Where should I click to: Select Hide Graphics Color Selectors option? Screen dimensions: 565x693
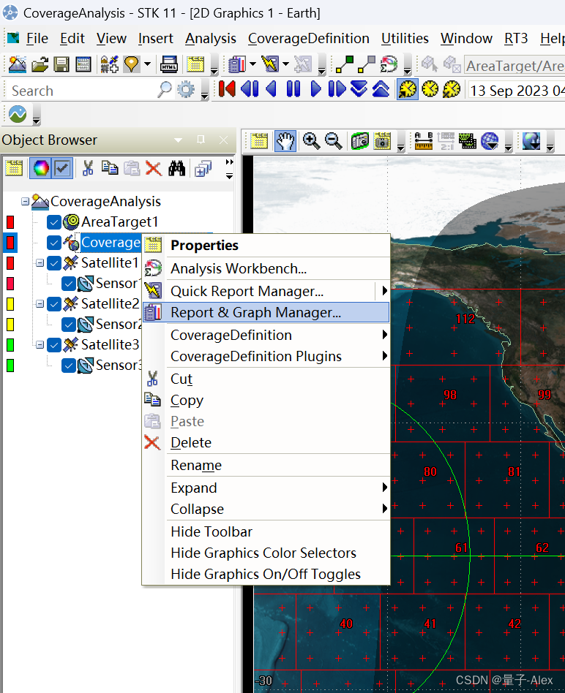coord(266,553)
